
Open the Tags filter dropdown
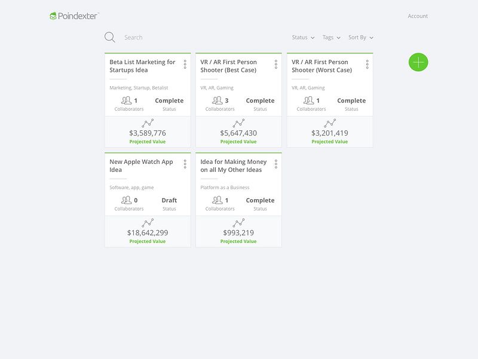pyautogui.click(x=332, y=37)
